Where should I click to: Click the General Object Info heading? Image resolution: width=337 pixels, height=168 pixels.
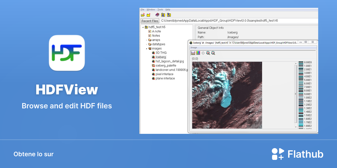(x=211, y=28)
